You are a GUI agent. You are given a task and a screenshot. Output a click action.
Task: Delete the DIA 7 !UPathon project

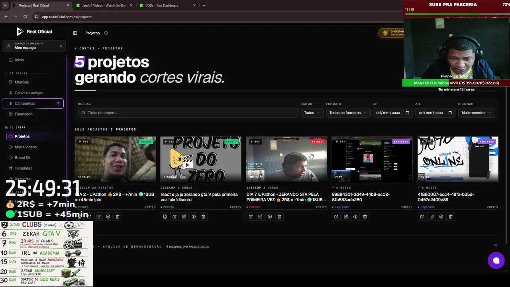pos(279,216)
